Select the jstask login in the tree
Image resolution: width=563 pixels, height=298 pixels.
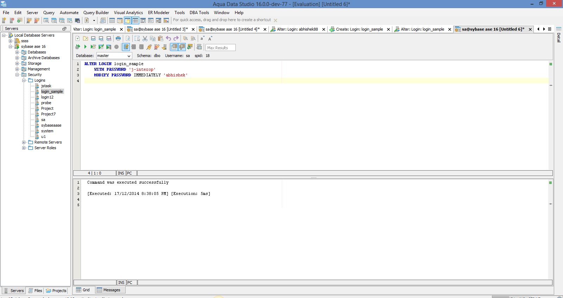(x=46, y=86)
